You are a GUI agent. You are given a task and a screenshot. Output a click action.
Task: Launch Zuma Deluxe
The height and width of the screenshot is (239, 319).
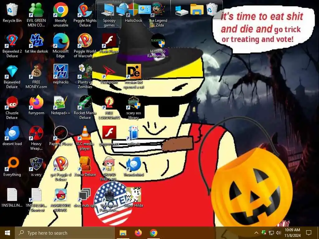[x=85, y=167]
